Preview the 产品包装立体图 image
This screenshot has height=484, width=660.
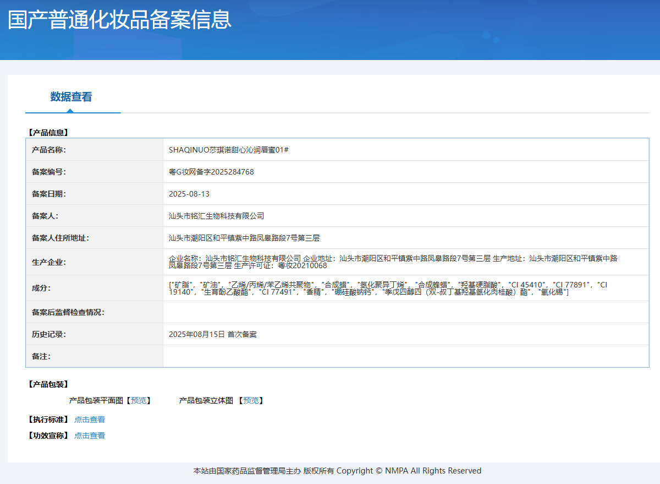click(x=251, y=400)
